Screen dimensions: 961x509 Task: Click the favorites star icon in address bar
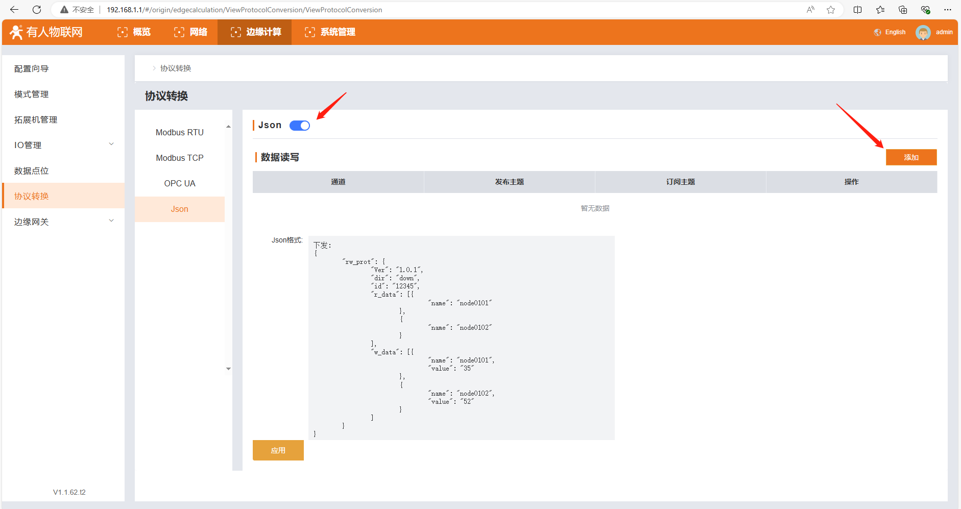coord(831,10)
